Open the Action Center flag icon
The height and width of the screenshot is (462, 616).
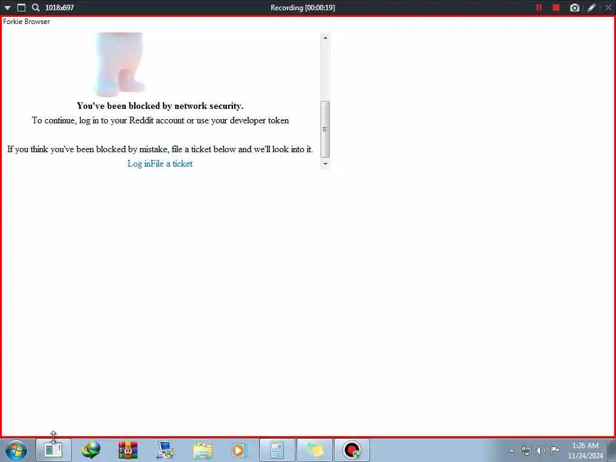pyautogui.click(x=555, y=450)
